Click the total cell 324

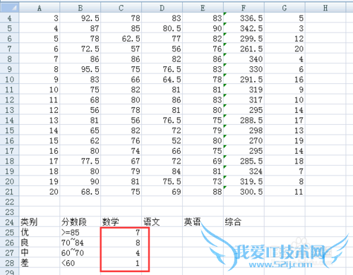tap(244, 171)
